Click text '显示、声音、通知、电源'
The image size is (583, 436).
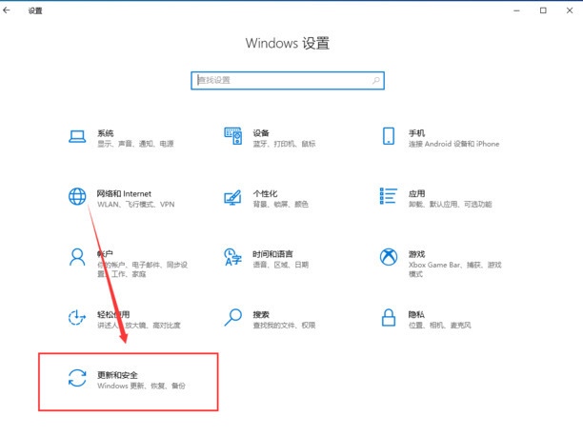coord(135,144)
